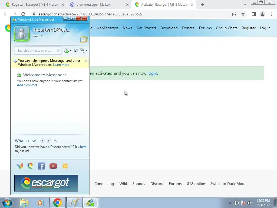Open the Facebook tab icon
277x208 pixels.
pyautogui.click(x=41, y=166)
